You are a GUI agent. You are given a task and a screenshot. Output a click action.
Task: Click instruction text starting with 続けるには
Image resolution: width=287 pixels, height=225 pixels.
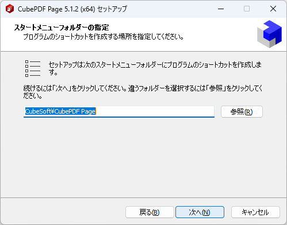pyautogui.click(x=143, y=92)
